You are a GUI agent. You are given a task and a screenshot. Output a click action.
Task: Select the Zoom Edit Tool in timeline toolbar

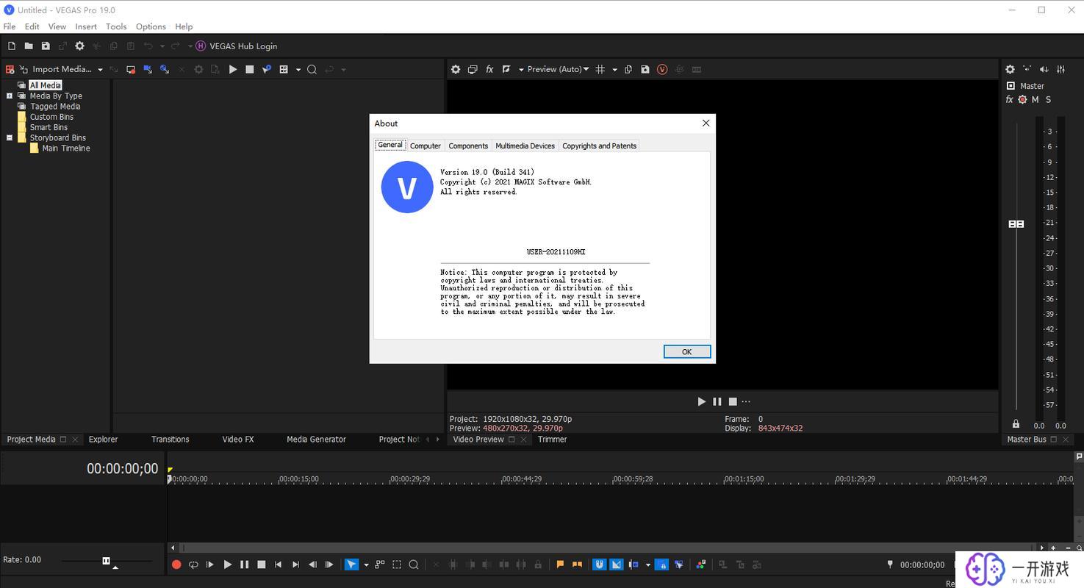click(x=414, y=564)
